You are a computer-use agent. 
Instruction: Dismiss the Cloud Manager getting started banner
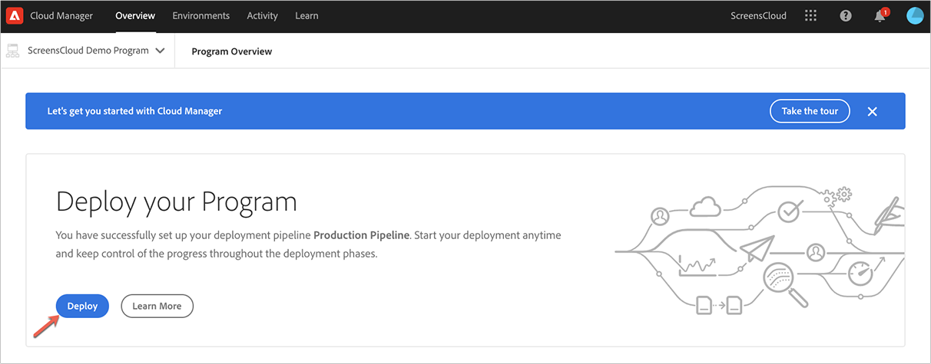coord(872,111)
